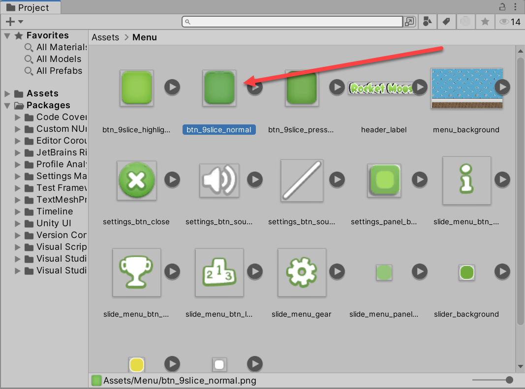Open the Project panel three-dot menu
The height and width of the screenshot is (389, 525).
click(515, 6)
